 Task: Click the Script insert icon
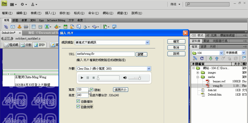(x=94, y=27)
